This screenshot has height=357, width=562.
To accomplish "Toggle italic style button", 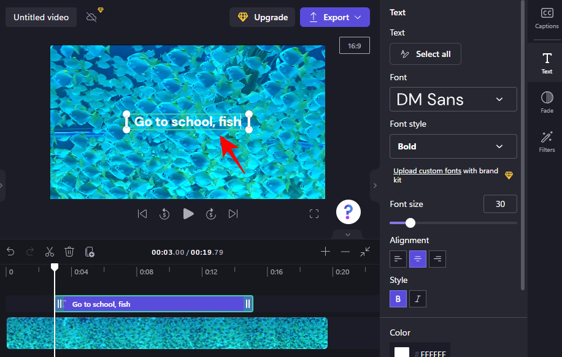I will click(x=418, y=299).
